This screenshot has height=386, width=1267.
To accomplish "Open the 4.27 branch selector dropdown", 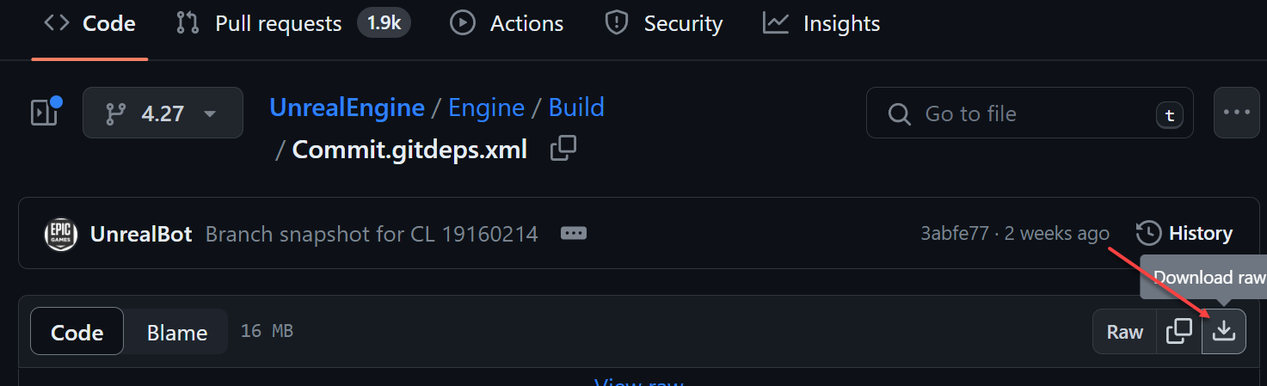I will coord(163,113).
